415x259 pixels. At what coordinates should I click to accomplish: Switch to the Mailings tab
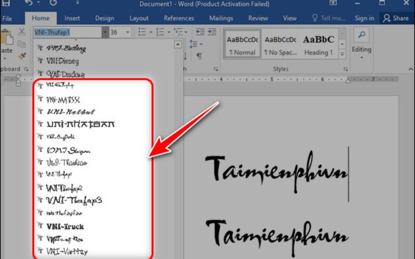[221, 18]
